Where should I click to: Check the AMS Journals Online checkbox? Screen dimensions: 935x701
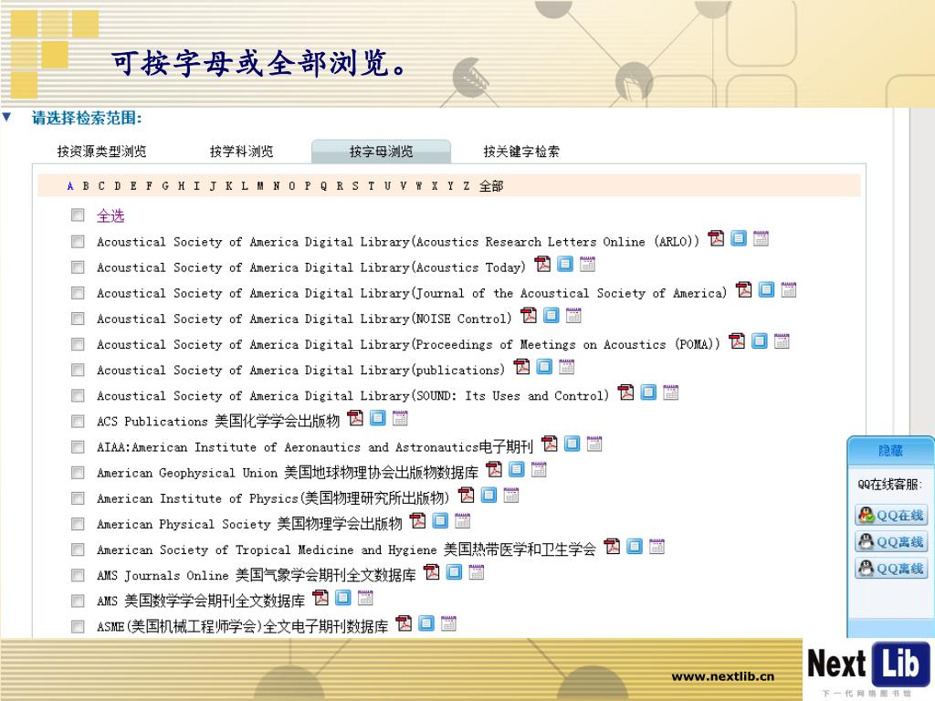pos(78,575)
